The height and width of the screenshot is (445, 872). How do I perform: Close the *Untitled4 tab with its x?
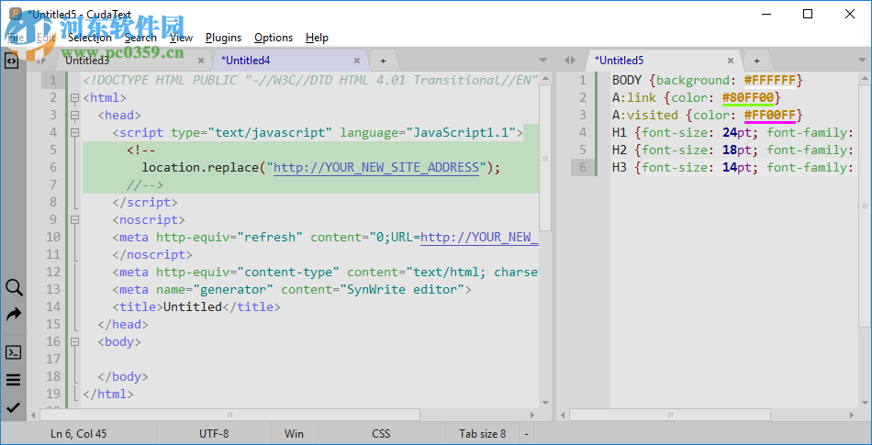[x=357, y=61]
